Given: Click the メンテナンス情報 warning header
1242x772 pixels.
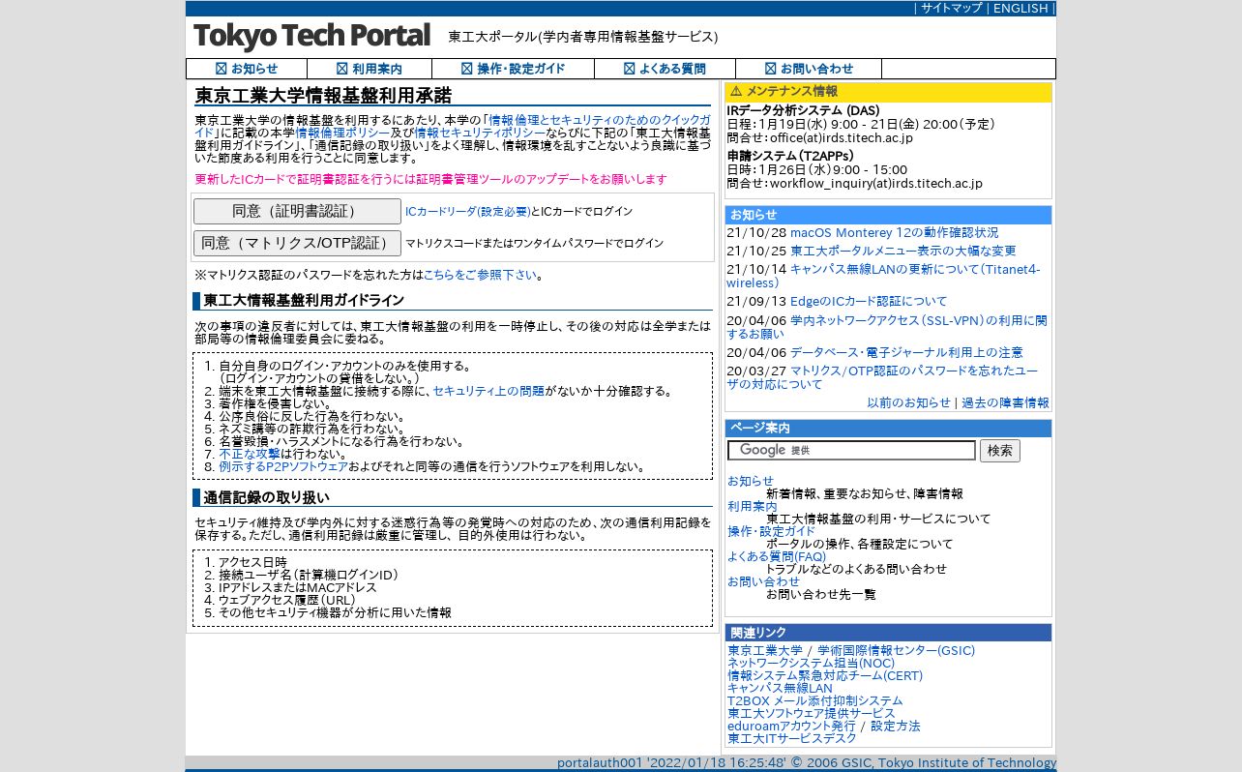Looking at the screenshot, I should [x=888, y=92].
